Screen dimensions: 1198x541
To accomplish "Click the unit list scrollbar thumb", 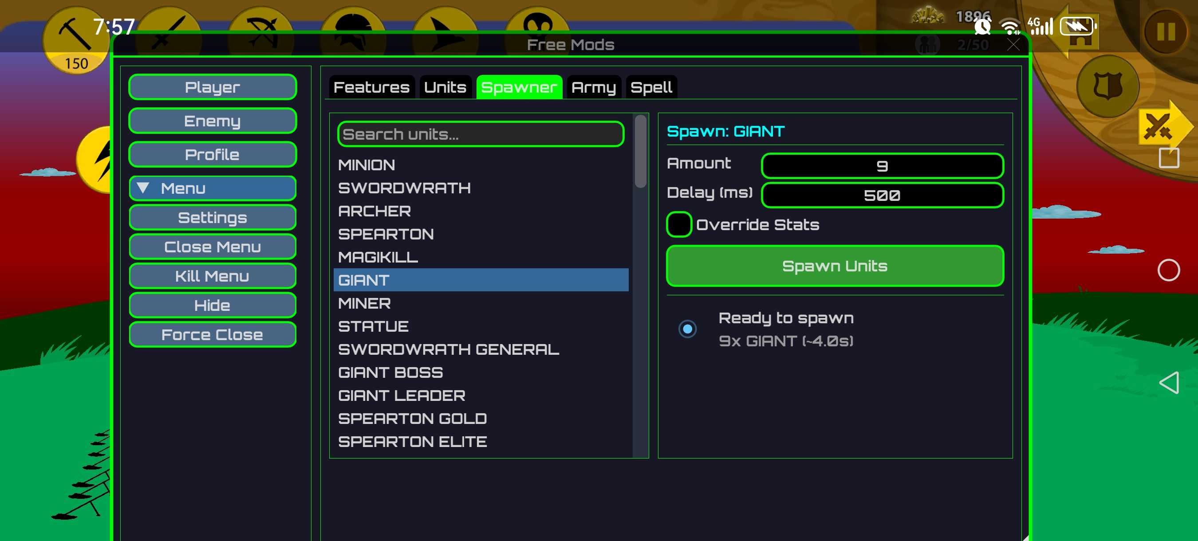I will pos(640,151).
